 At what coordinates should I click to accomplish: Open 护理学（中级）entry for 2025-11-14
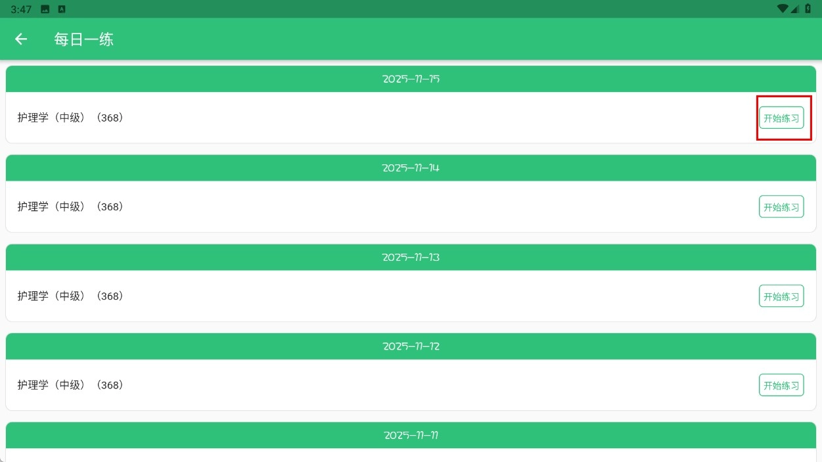pos(70,206)
